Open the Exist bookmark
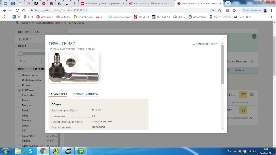Viewport: 276px width, 155px height. pyautogui.click(x=28, y=17)
